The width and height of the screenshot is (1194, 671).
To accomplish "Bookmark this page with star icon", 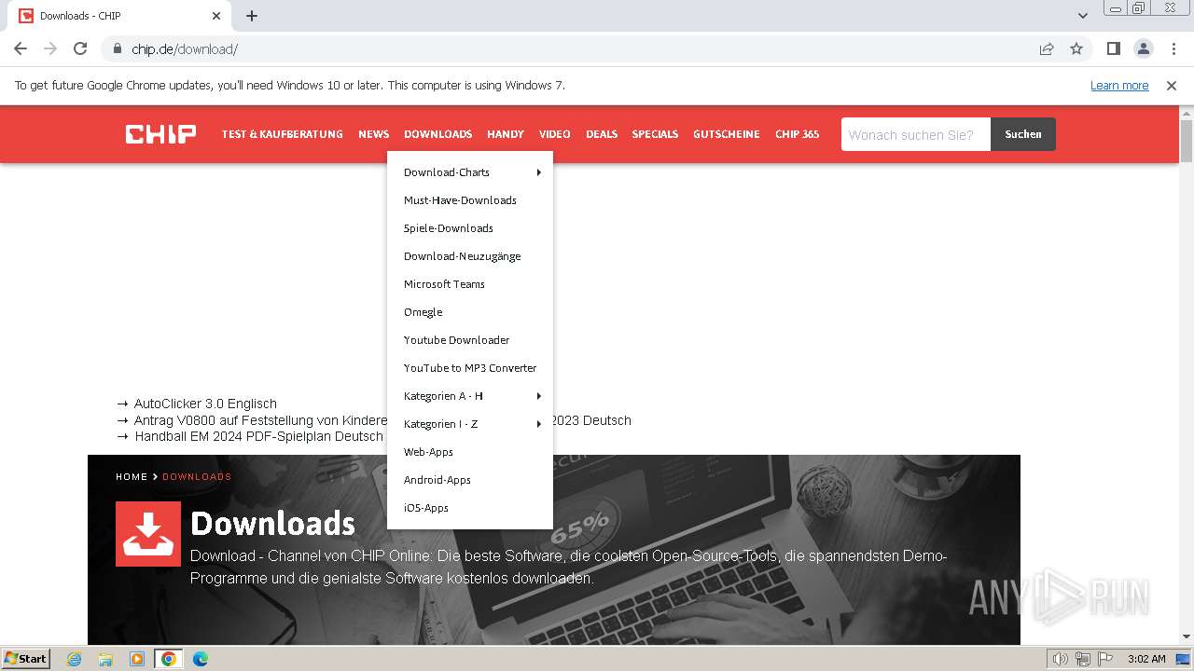I will pos(1076,48).
